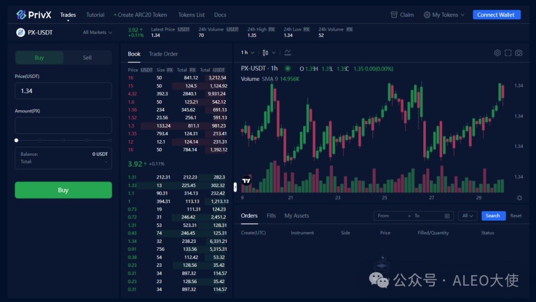The image size is (536, 302).
Task: Click the amount slider end mark
Action: pyautogui.click(x=110, y=140)
